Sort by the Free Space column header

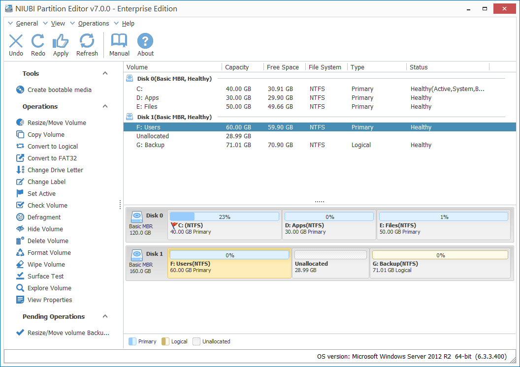click(x=285, y=67)
